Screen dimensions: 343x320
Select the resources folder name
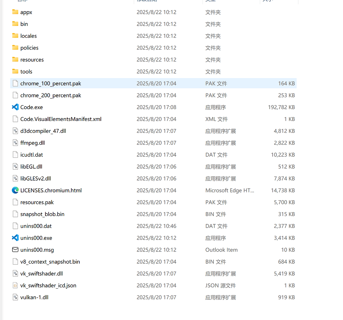coord(32,60)
